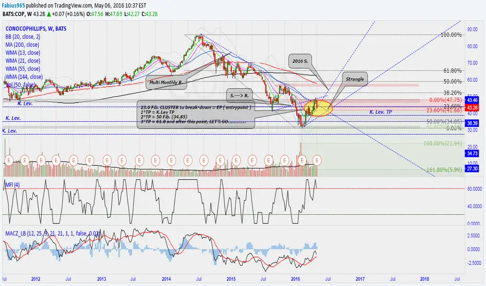
Task: Open the Fabius965 author profile link
Action: pos(14,6)
